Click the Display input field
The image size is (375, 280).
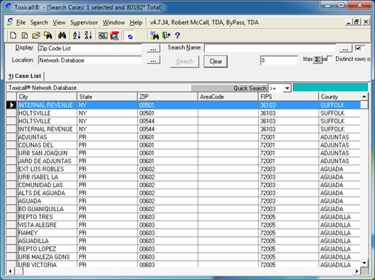[x=90, y=48]
